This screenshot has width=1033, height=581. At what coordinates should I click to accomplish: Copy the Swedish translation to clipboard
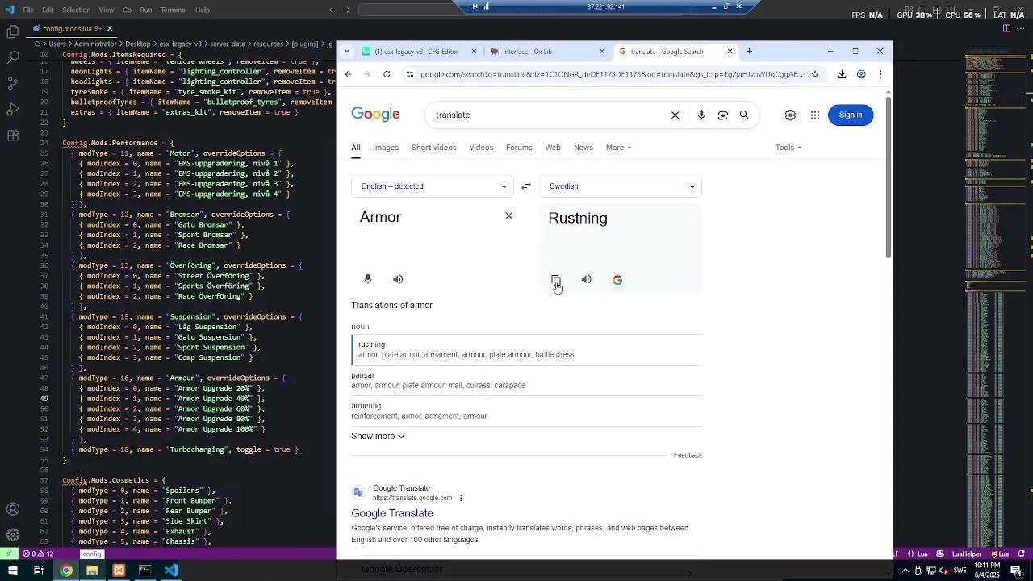pyautogui.click(x=555, y=280)
